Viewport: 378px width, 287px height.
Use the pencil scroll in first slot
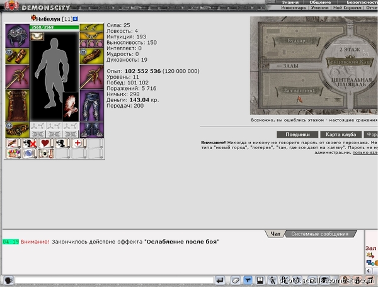pyautogui.click(x=13, y=143)
